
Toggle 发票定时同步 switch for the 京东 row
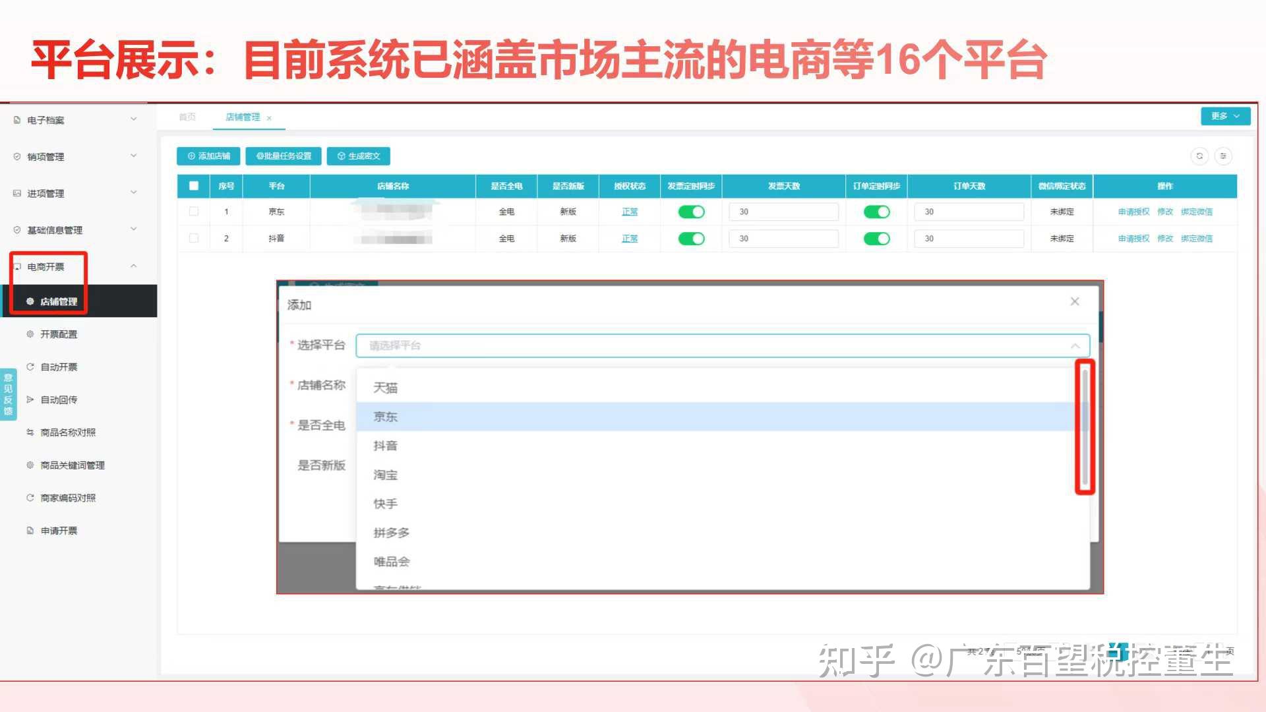pos(691,212)
